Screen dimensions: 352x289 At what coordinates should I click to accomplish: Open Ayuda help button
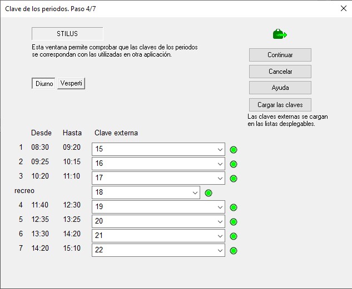pyautogui.click(x=280, y=88)
